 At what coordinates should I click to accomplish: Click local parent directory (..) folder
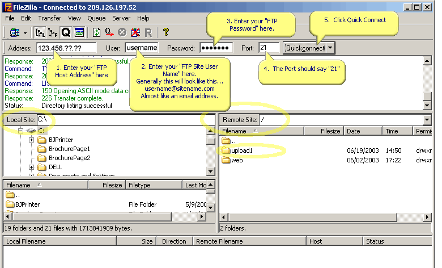13,195
